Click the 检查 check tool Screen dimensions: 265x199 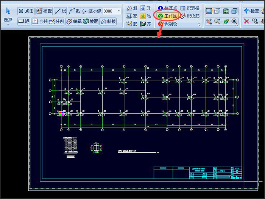tap(251, 11)
